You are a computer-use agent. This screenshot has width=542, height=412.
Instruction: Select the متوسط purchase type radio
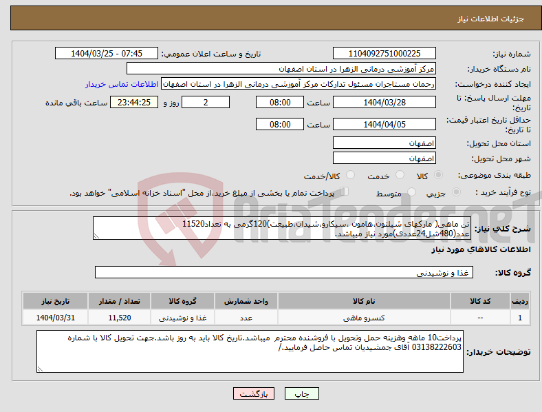click(x=411, y=192)
